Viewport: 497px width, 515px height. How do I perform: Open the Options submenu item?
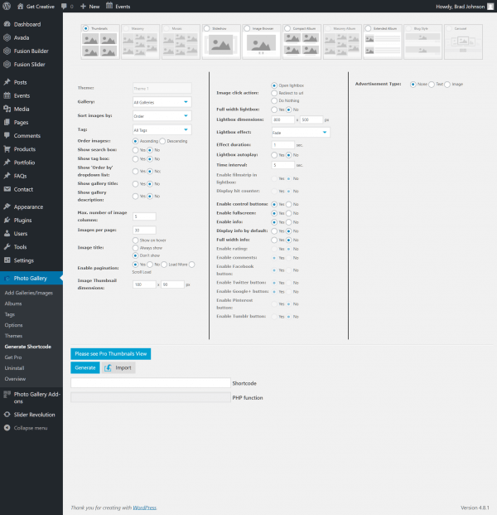13,325
